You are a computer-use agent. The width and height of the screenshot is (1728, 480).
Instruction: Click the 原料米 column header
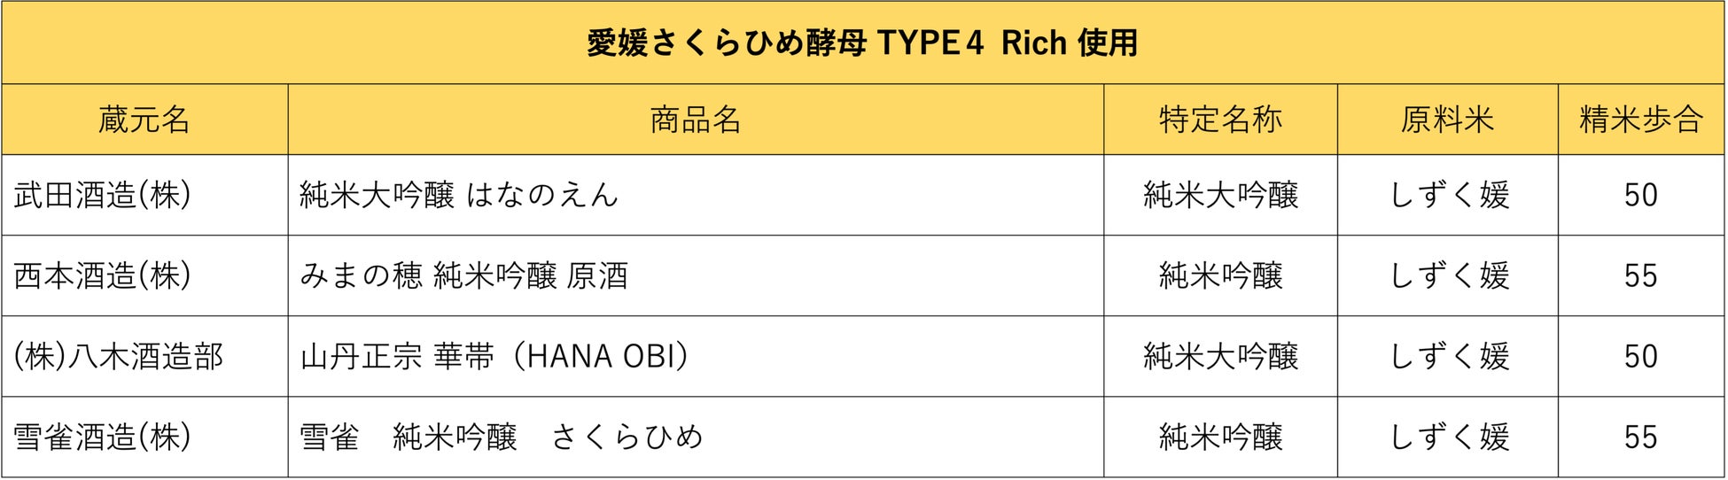click(1447, 120)
